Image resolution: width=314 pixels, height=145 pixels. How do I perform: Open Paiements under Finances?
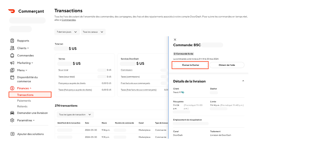tap(24, 101)
